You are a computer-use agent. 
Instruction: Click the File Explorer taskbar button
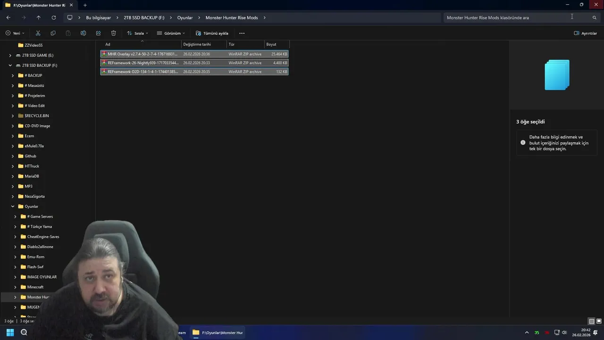[x=218, y=332]
